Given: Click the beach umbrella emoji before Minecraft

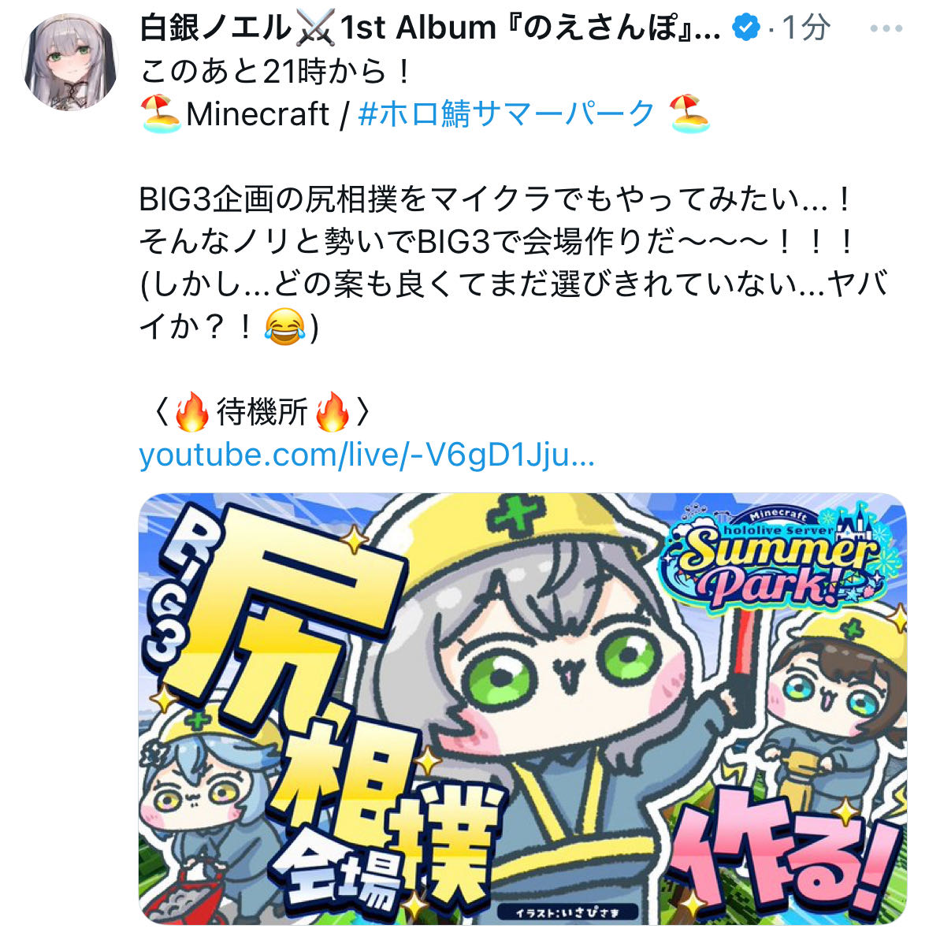Looking at the screenshot, I should click(161, 113).
